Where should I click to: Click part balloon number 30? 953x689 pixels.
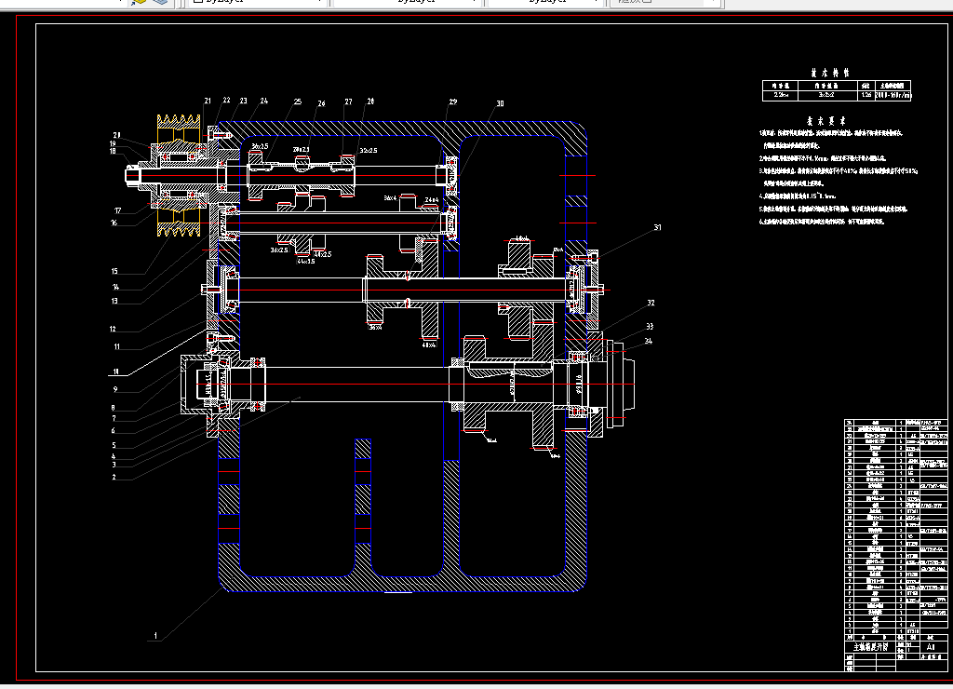(x=500, y=103)
